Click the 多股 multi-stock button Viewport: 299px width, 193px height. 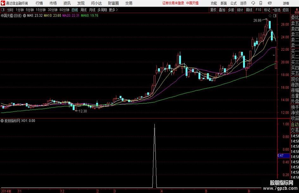pyautogui.click(x=231, y=10)
